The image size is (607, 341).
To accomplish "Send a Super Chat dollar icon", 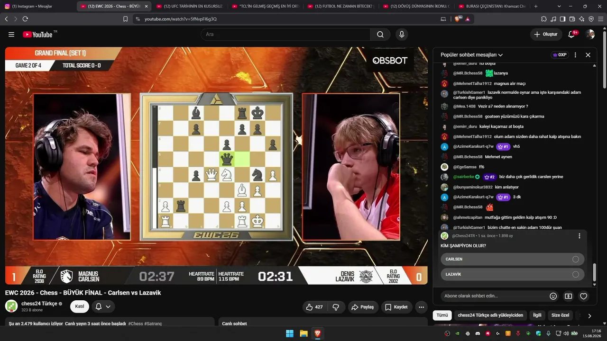I will [x=568, y=296].
